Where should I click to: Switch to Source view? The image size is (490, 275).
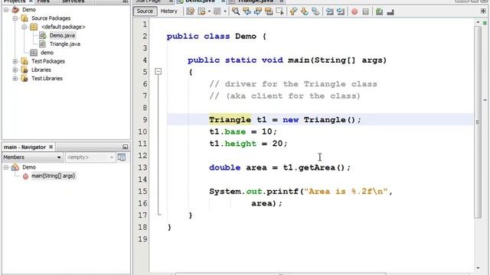pos(145,11)
